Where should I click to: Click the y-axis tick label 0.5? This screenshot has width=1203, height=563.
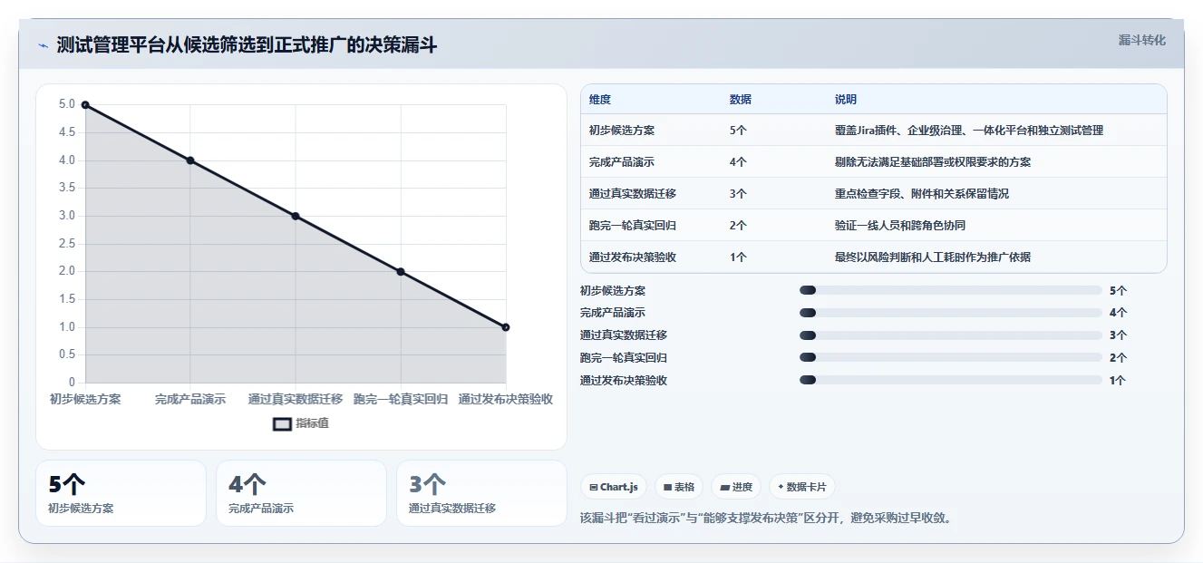pyautogui.click(x=67, y=354)
